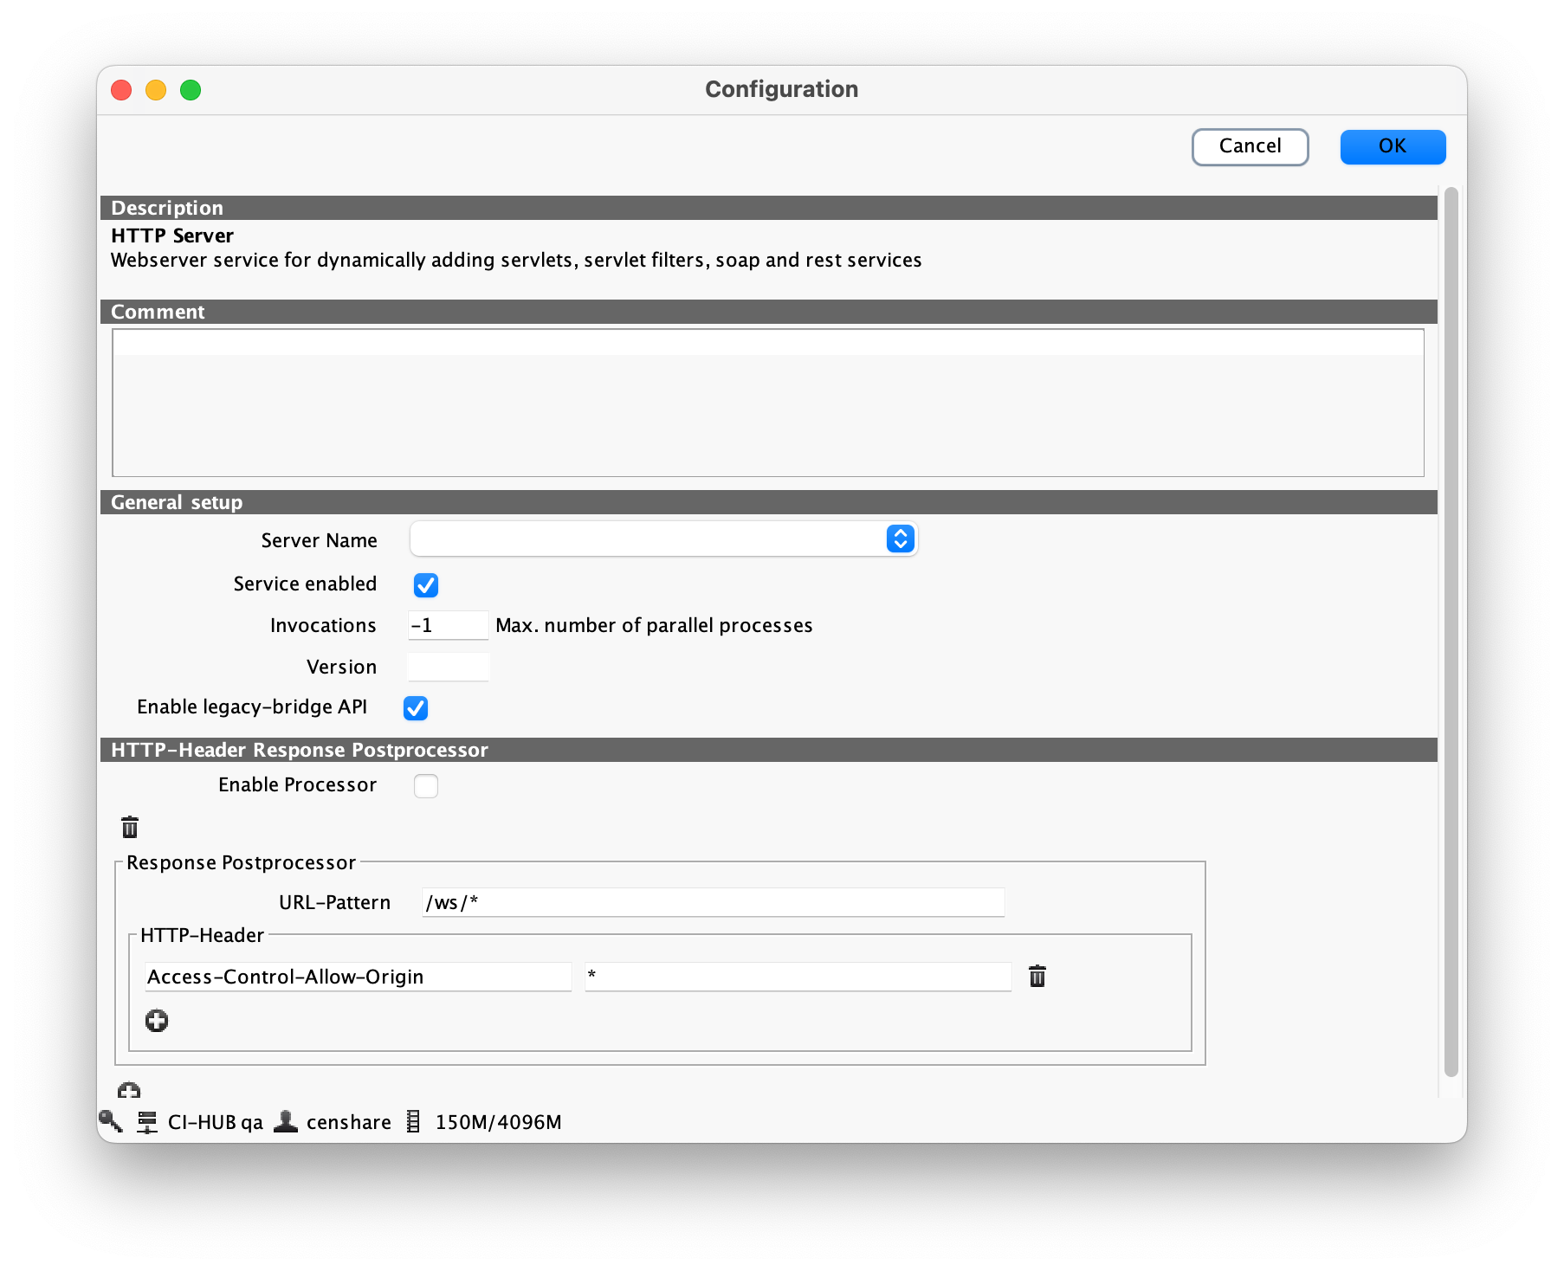Add a new HTTP-Header row with plus icon
The height and width of the screenshot is (1271, 1564).
tap(157, 1021)
